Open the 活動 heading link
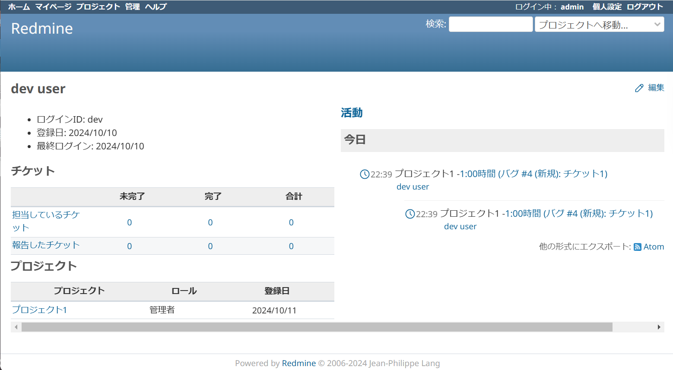The width and height of the screenshot is (673, 370). [x=352, y=113]
